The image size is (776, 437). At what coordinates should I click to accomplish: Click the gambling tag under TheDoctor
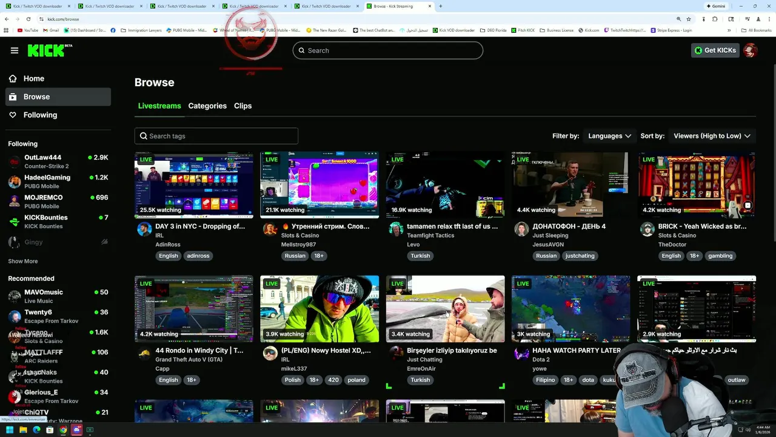point(720,256)
